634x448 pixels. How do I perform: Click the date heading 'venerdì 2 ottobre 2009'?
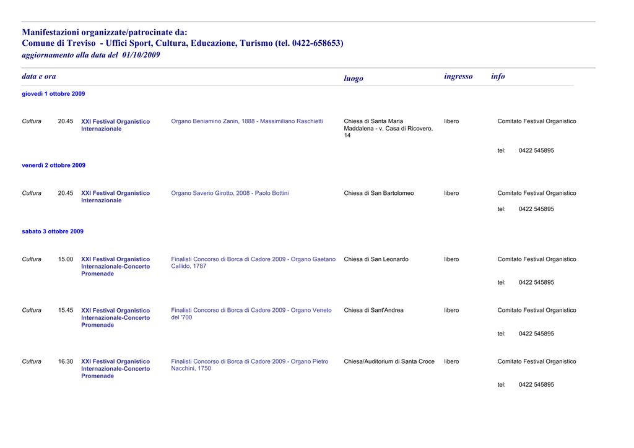pos(53,165)
